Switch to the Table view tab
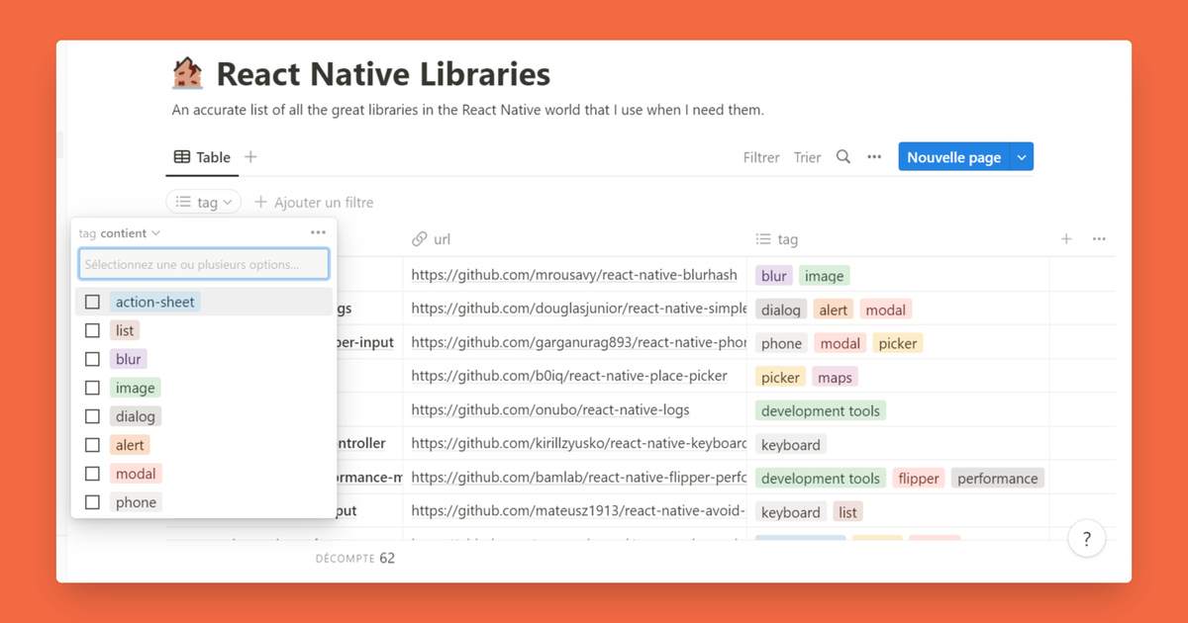The image size is (1188, 623). click(202, 157)
